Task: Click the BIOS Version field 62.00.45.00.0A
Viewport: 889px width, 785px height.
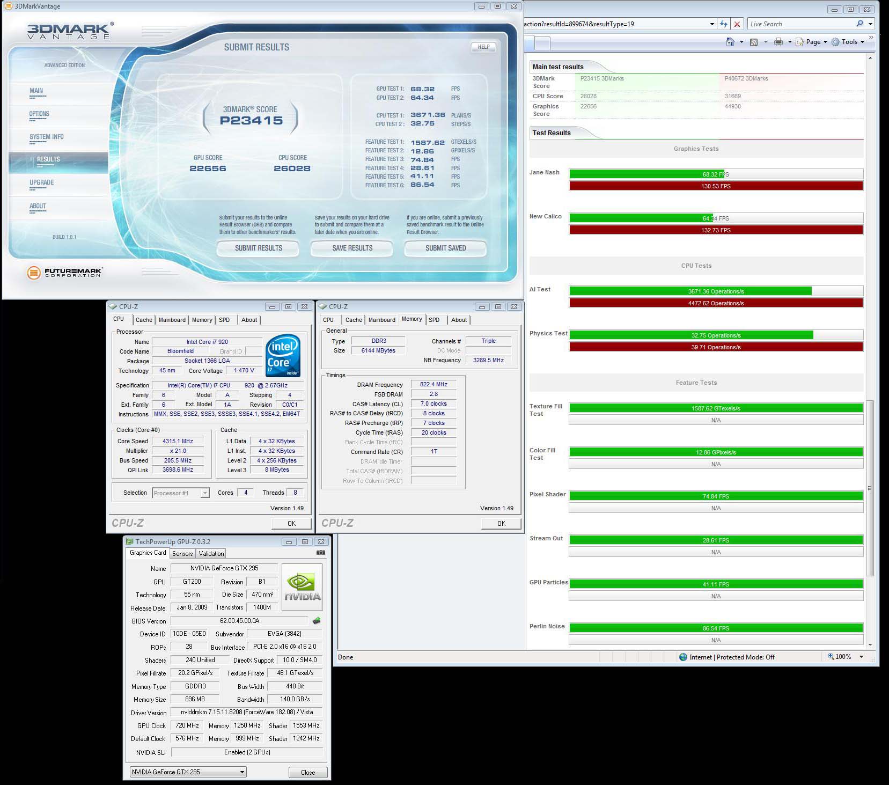Action: tap(239, 621)
